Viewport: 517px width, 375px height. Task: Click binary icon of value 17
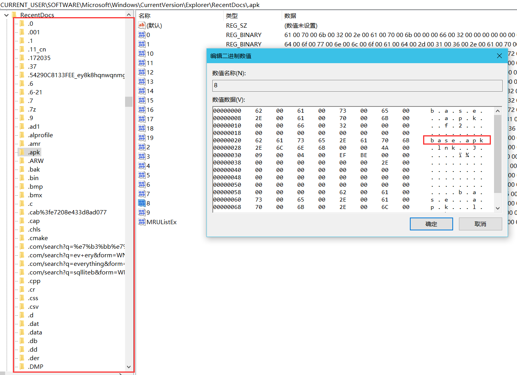click(142, 119)
